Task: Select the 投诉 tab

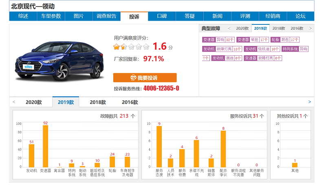Action: [134, 16]
